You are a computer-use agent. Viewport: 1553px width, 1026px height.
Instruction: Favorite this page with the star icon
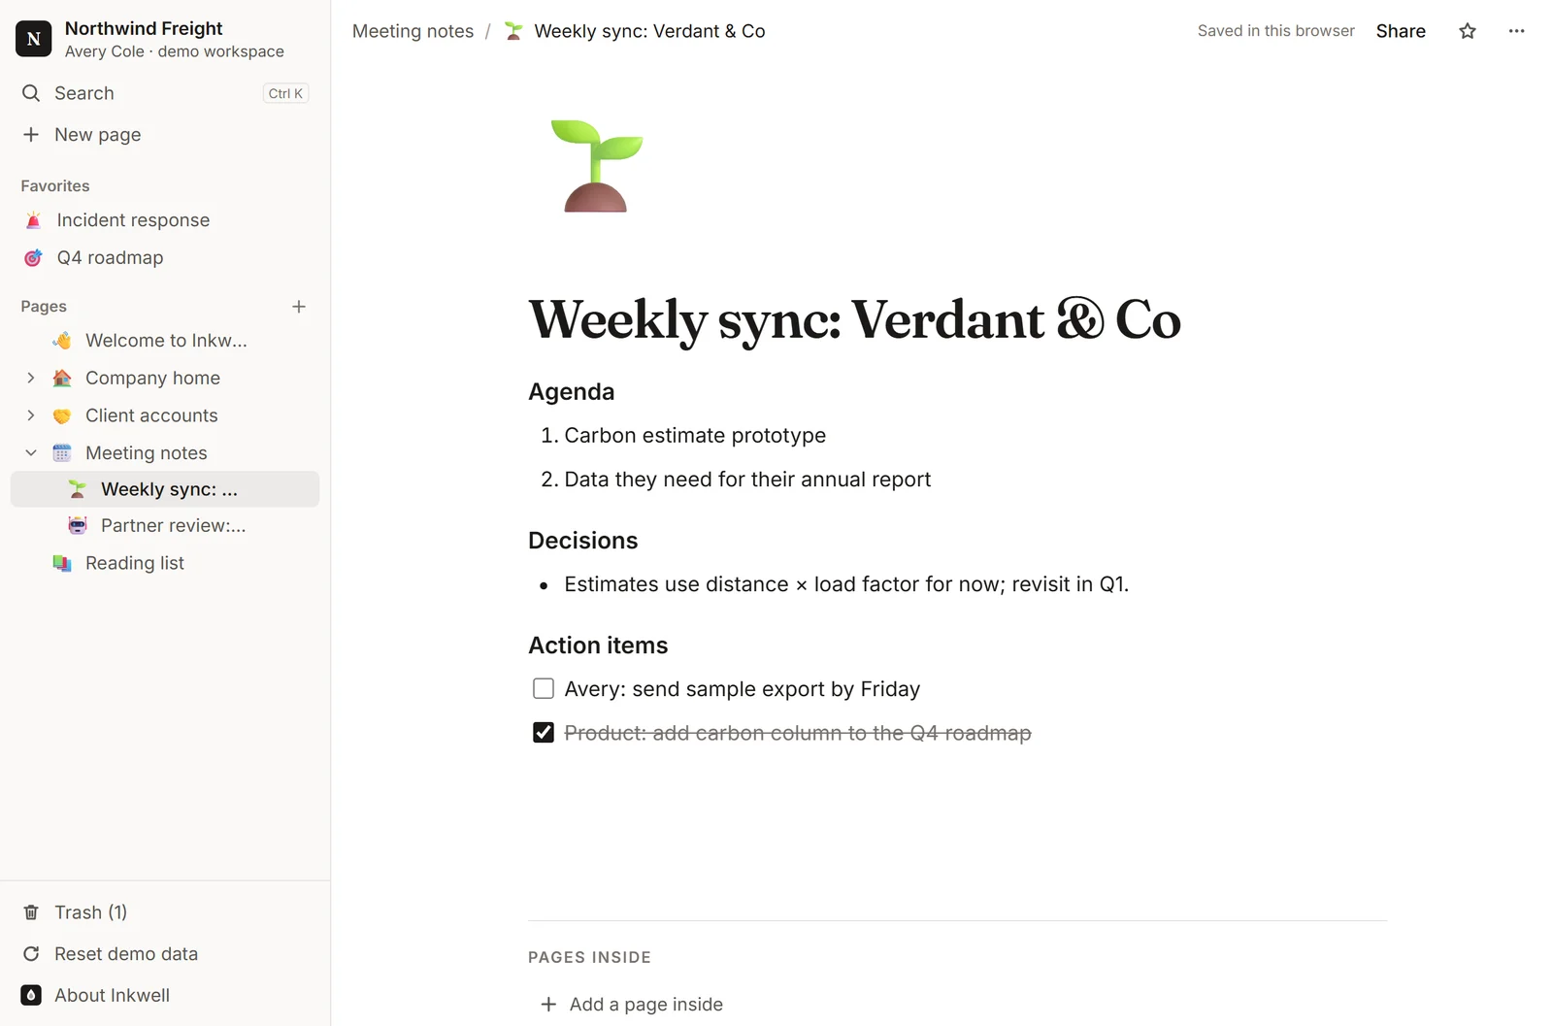pos(1468,31)
